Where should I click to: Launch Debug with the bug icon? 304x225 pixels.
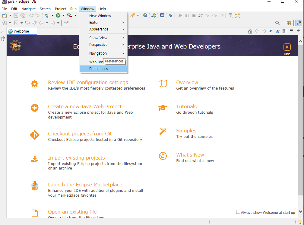click(47, 15)
